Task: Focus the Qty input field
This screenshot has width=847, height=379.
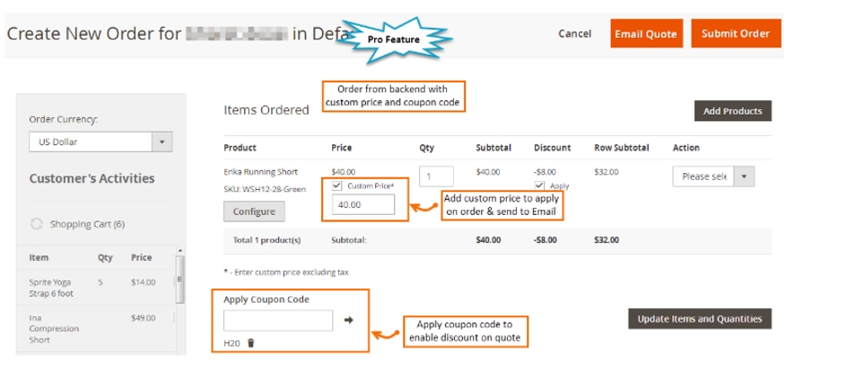Action: [435, 177]
